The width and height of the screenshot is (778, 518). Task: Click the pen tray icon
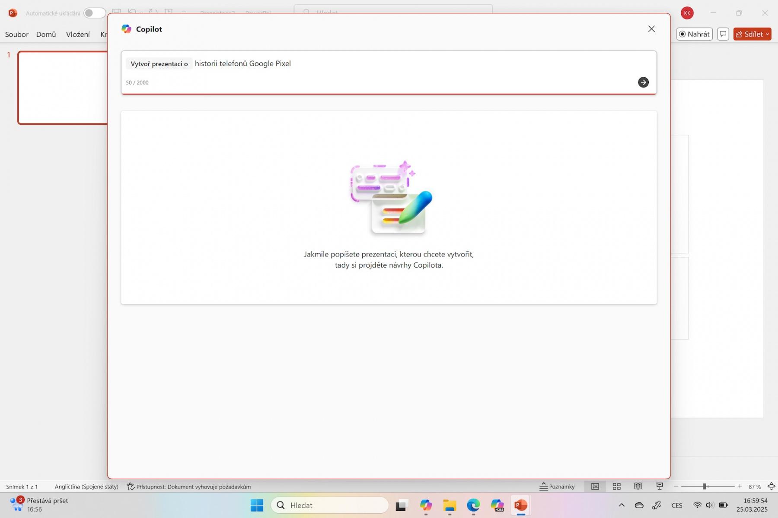point(657,505)
